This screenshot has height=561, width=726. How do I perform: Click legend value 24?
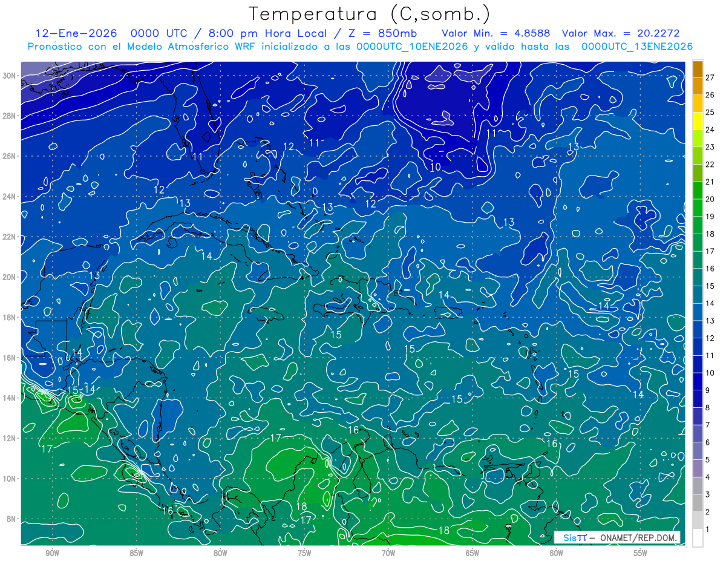(710, 130)
